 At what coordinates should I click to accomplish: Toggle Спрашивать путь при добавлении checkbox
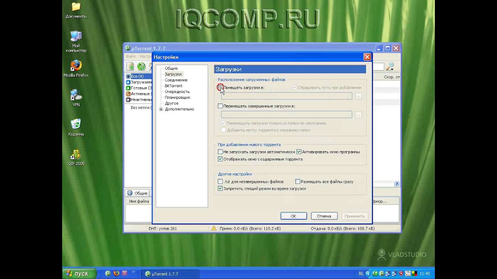295,88
